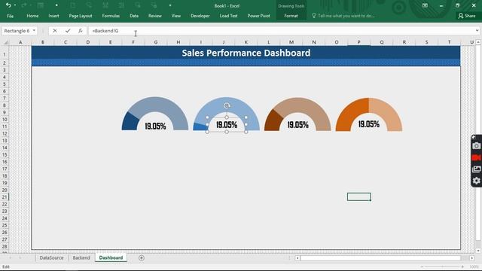Click the 19.05% label in orange gauge
The width and height of the screenshot is (482, 271).
tap(369, 124)
